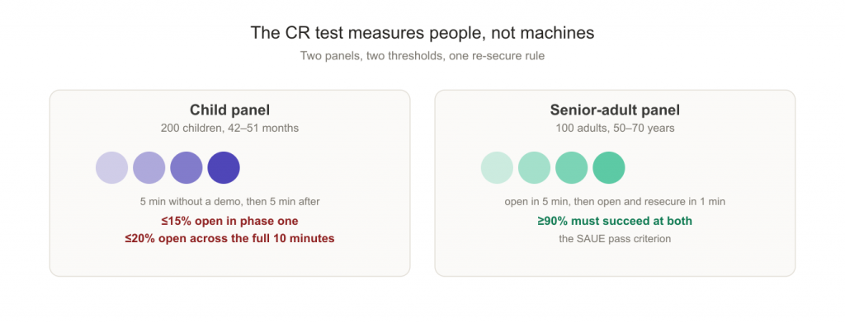Click the '200 children, 42–51 months' text
Image resolution: width=845 pixels, height=323 pixels.
coord(229,129)
